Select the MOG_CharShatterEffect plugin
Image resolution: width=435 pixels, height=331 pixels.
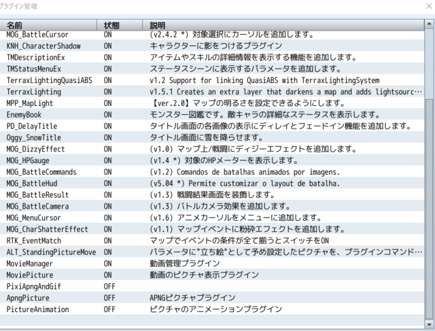point(47,229)
